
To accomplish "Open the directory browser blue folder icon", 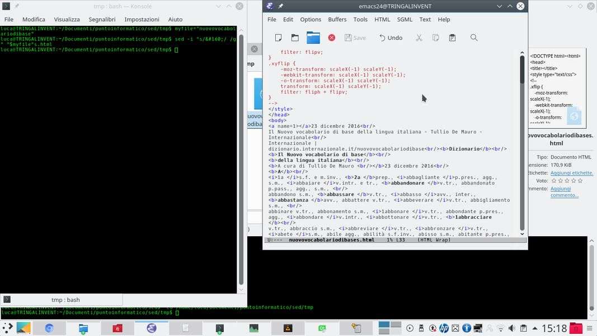I will point(313,38).
